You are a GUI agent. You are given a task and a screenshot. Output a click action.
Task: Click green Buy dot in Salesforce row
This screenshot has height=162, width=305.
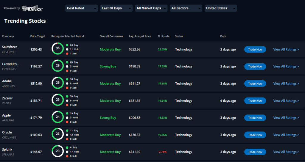[67, 45]
